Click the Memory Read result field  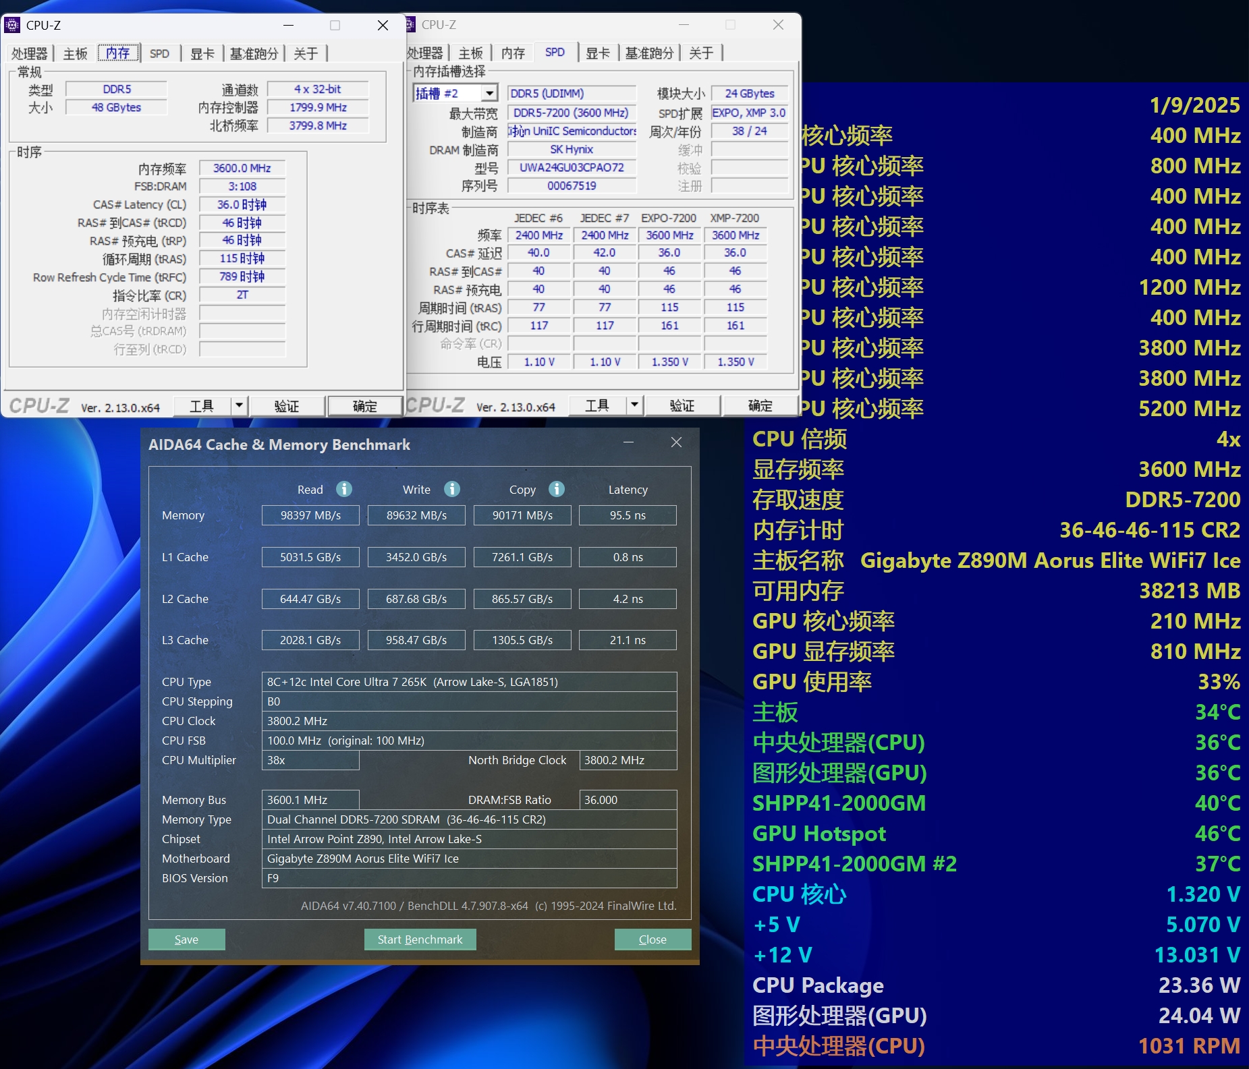coord(310,515)
